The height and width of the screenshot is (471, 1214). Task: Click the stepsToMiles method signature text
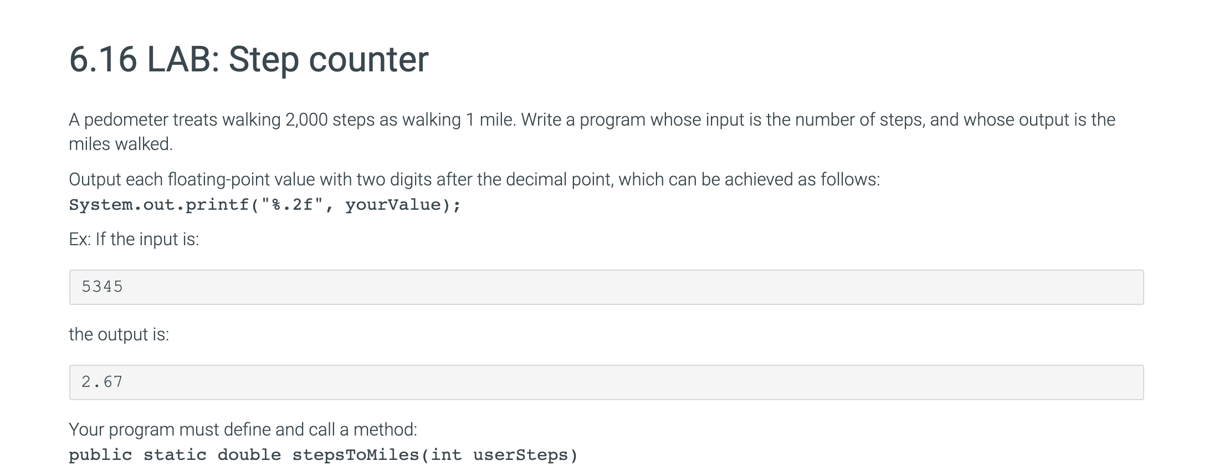click(x=324, y=455)
